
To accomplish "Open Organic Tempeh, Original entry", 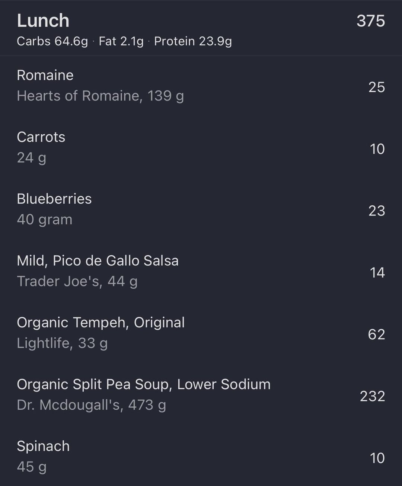I will click(x=100, y=322).
